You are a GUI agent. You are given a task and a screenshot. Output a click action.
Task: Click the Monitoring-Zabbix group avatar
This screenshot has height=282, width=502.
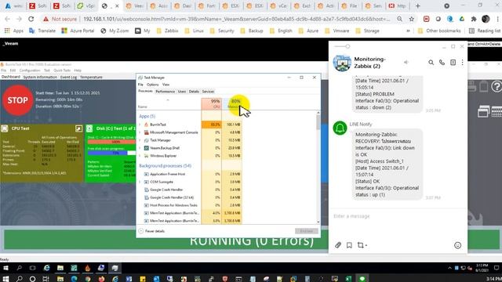(342, 63)
